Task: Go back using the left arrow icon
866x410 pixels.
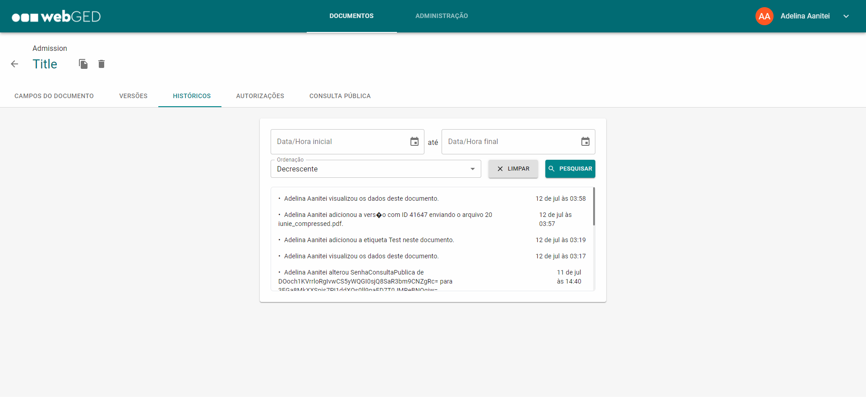Action: [x=14, y=64]
